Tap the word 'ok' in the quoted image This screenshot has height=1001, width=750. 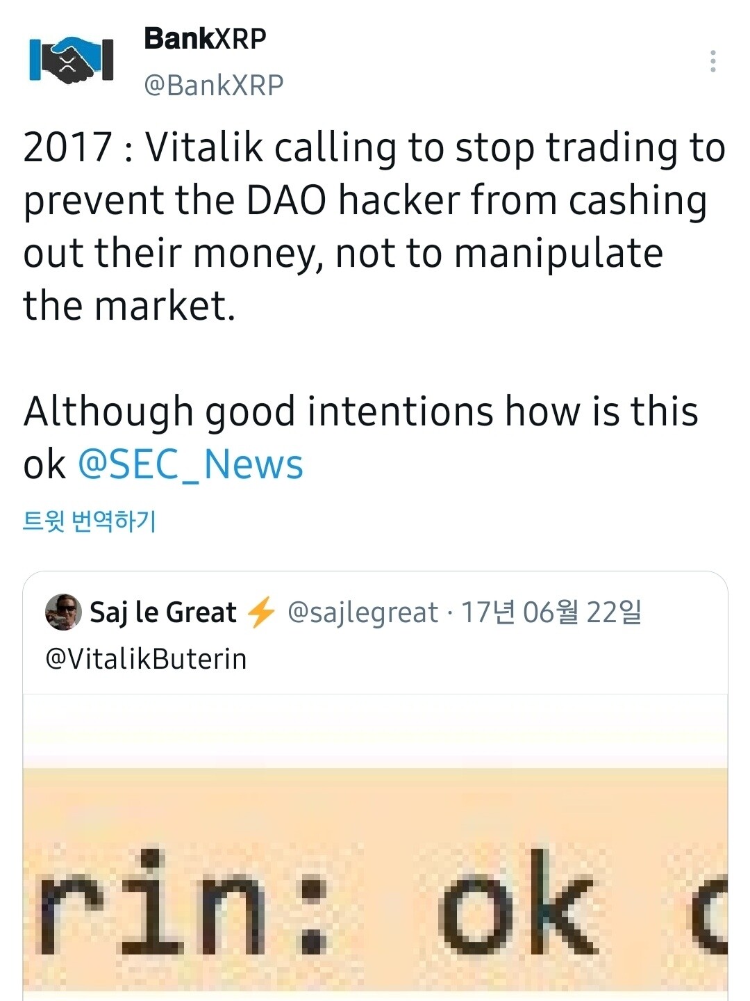coord(517,904)
